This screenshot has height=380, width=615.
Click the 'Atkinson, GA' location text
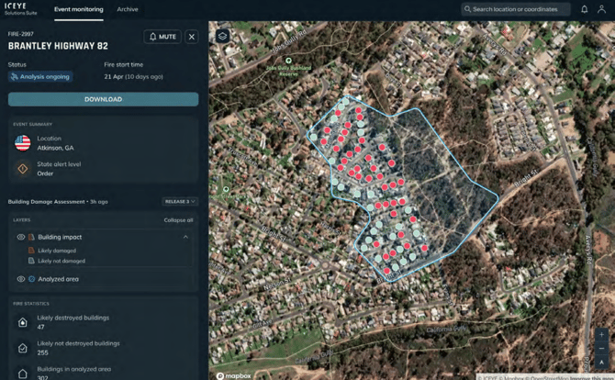55,148
